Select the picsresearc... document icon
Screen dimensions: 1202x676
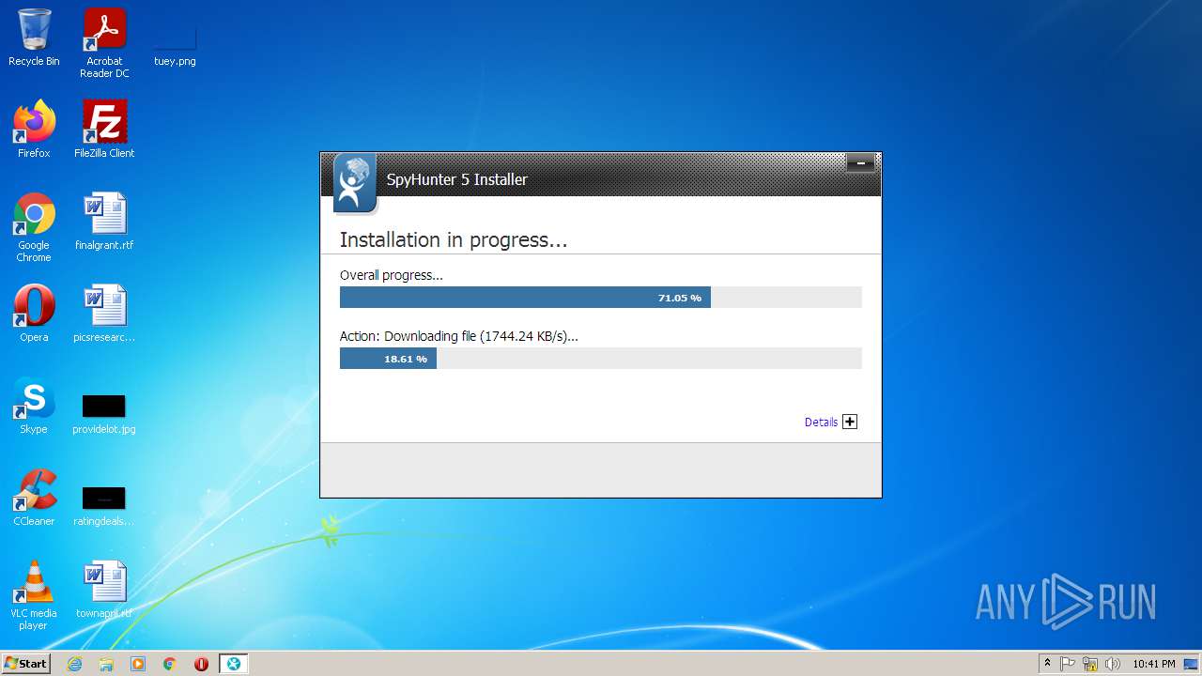(x=104, y=314)
